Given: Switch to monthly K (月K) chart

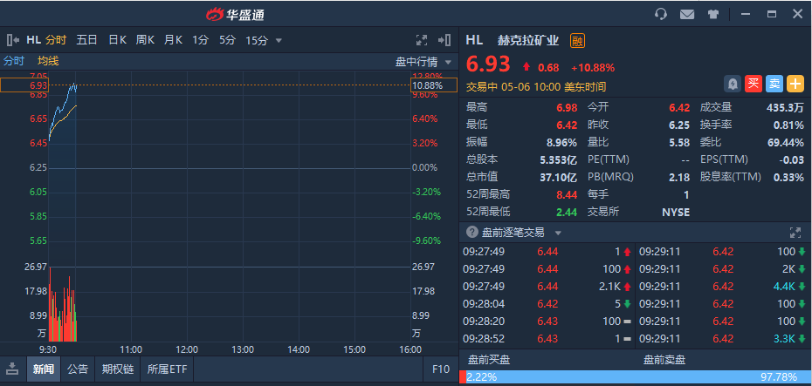Looking at the screenshot, I should 173,40.
